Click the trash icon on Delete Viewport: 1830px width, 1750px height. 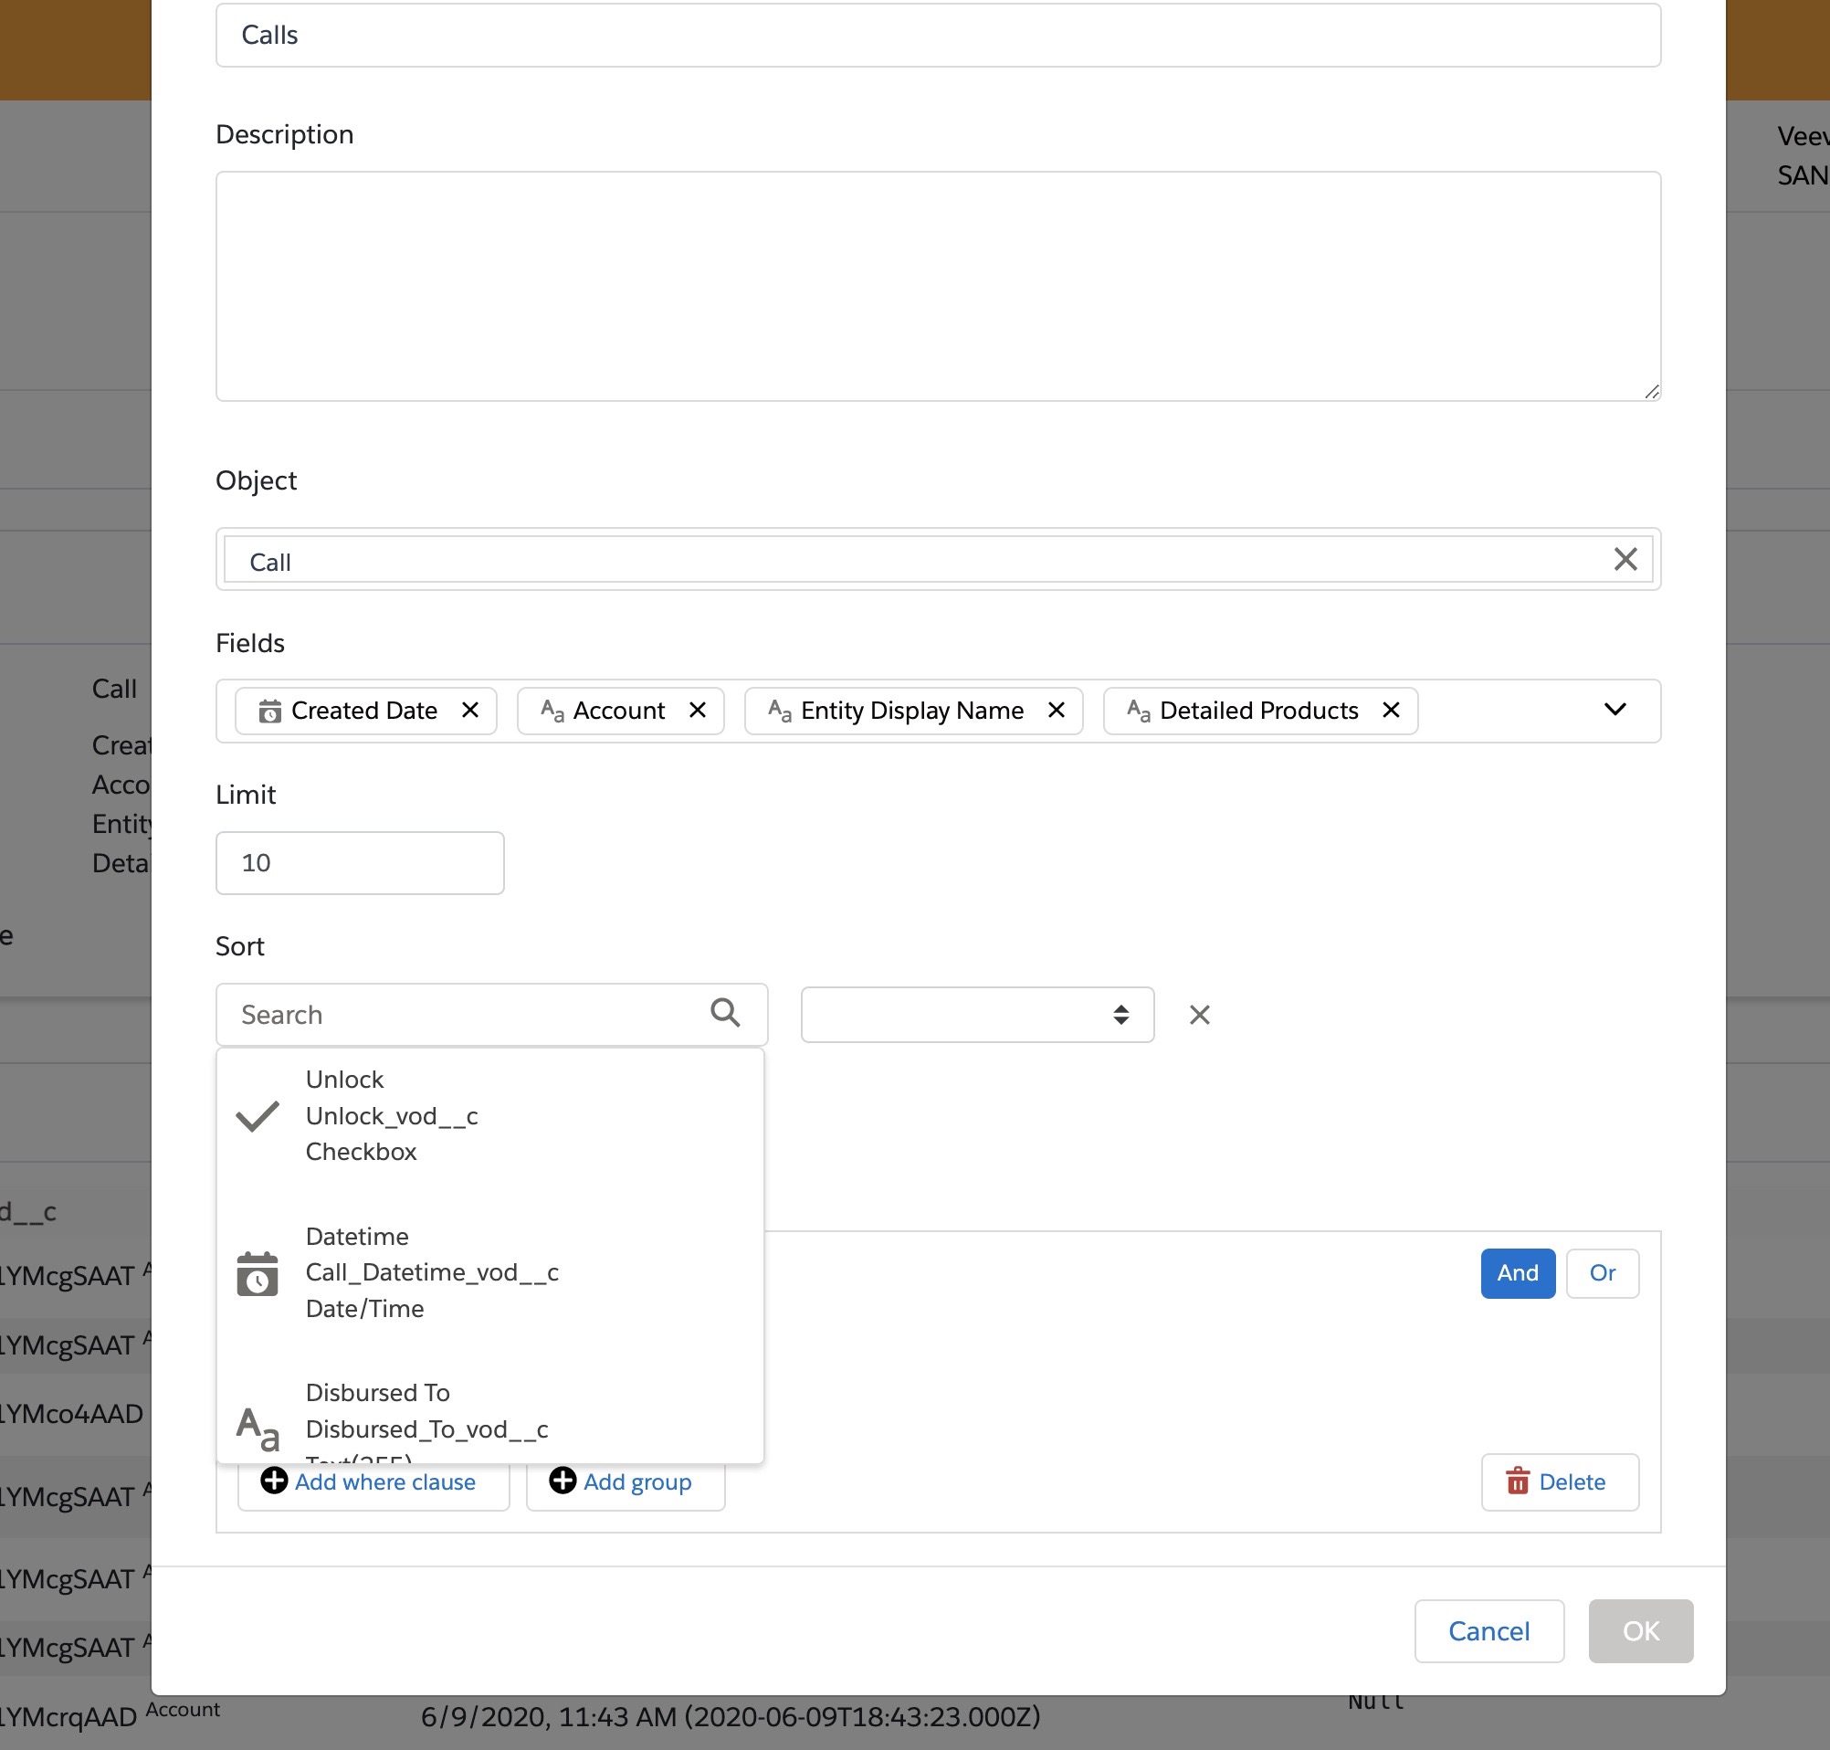[1518, 1481]
